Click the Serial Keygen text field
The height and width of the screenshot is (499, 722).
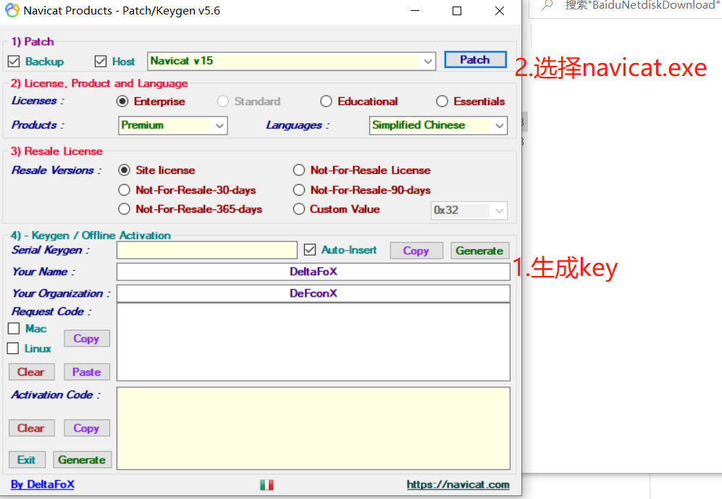point(206,250)
